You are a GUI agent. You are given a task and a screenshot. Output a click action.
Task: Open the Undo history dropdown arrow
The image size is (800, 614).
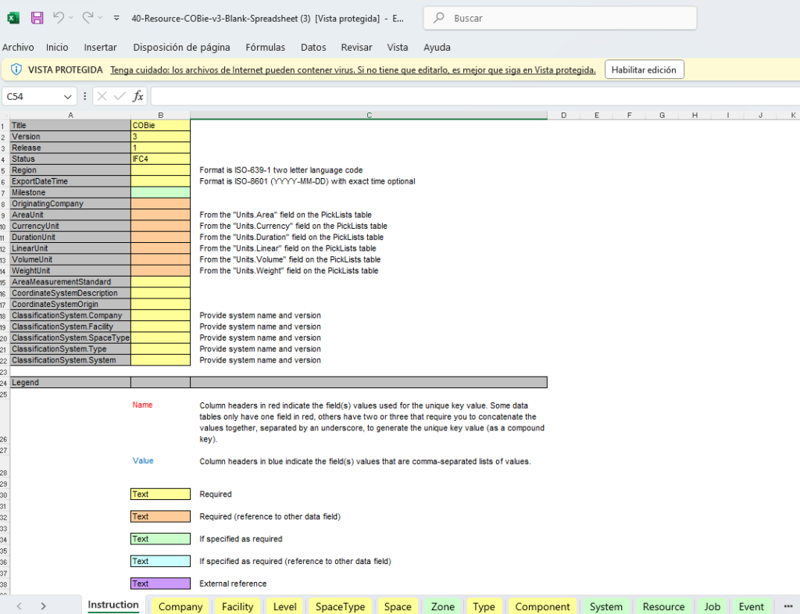pos(72,18)
